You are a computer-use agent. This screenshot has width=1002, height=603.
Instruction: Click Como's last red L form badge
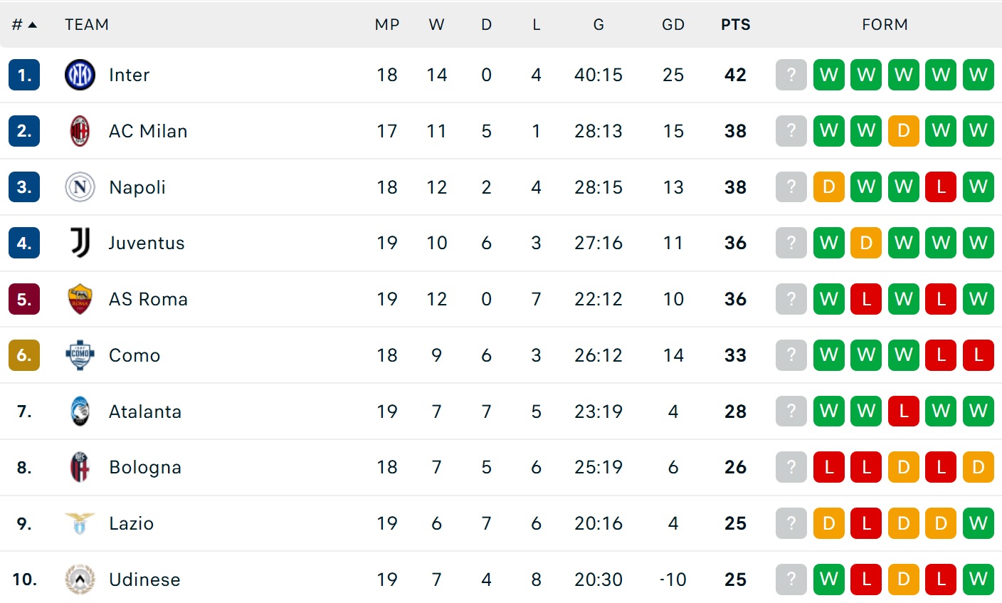click(978, 355)
